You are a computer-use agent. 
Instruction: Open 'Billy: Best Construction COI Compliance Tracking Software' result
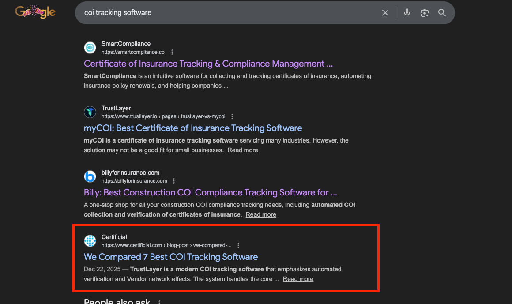click(x=210, y=192)
